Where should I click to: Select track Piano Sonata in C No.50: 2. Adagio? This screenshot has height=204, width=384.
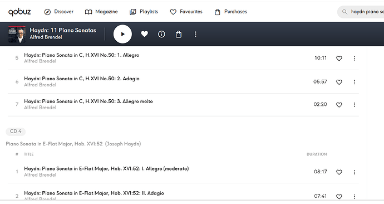pyautogui.click(x=82, y=79)
